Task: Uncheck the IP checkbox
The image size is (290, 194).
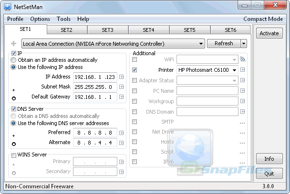Action: tap(14, 53)
